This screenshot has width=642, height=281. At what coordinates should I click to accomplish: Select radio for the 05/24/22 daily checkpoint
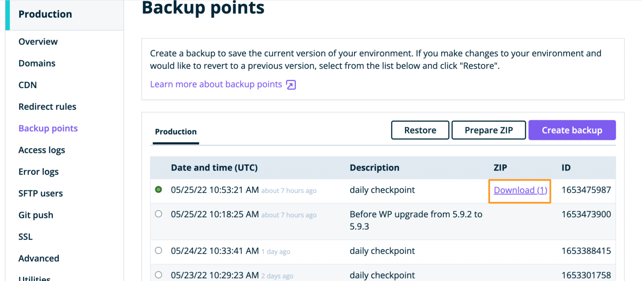[x=158, y=251]
